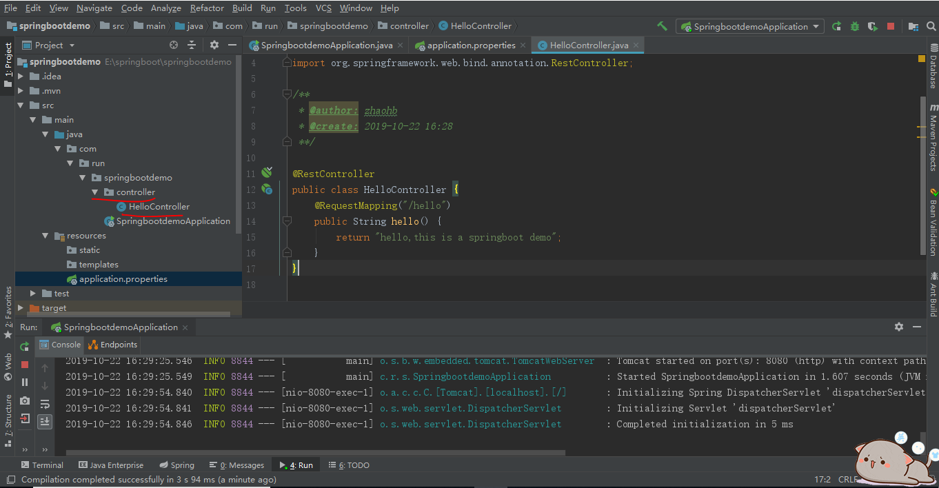Open the Refactor menu
This screenshot has width=939, height=488.
207,8
